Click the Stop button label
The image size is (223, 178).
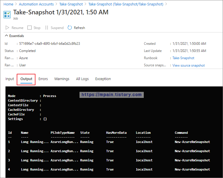point(37,28)
